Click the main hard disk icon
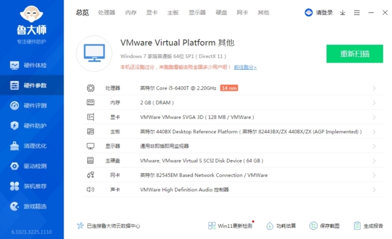 pyautogui.click(x=90, y=161)
